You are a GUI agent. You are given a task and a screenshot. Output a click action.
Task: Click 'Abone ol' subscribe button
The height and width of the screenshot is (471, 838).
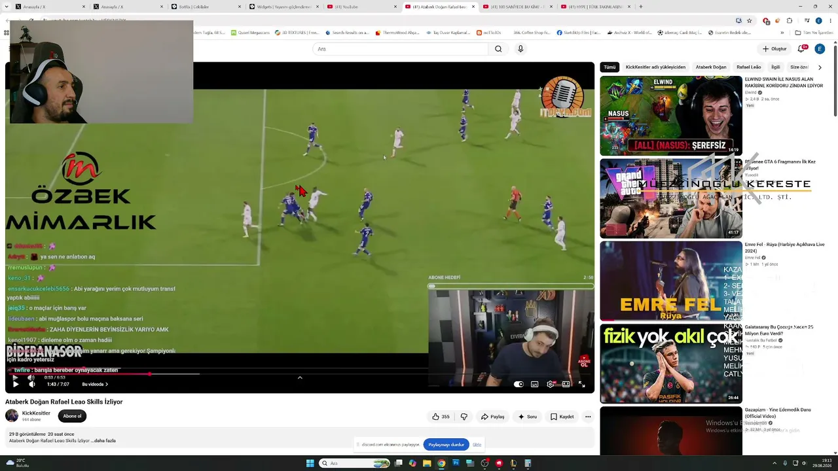point(72,416)
